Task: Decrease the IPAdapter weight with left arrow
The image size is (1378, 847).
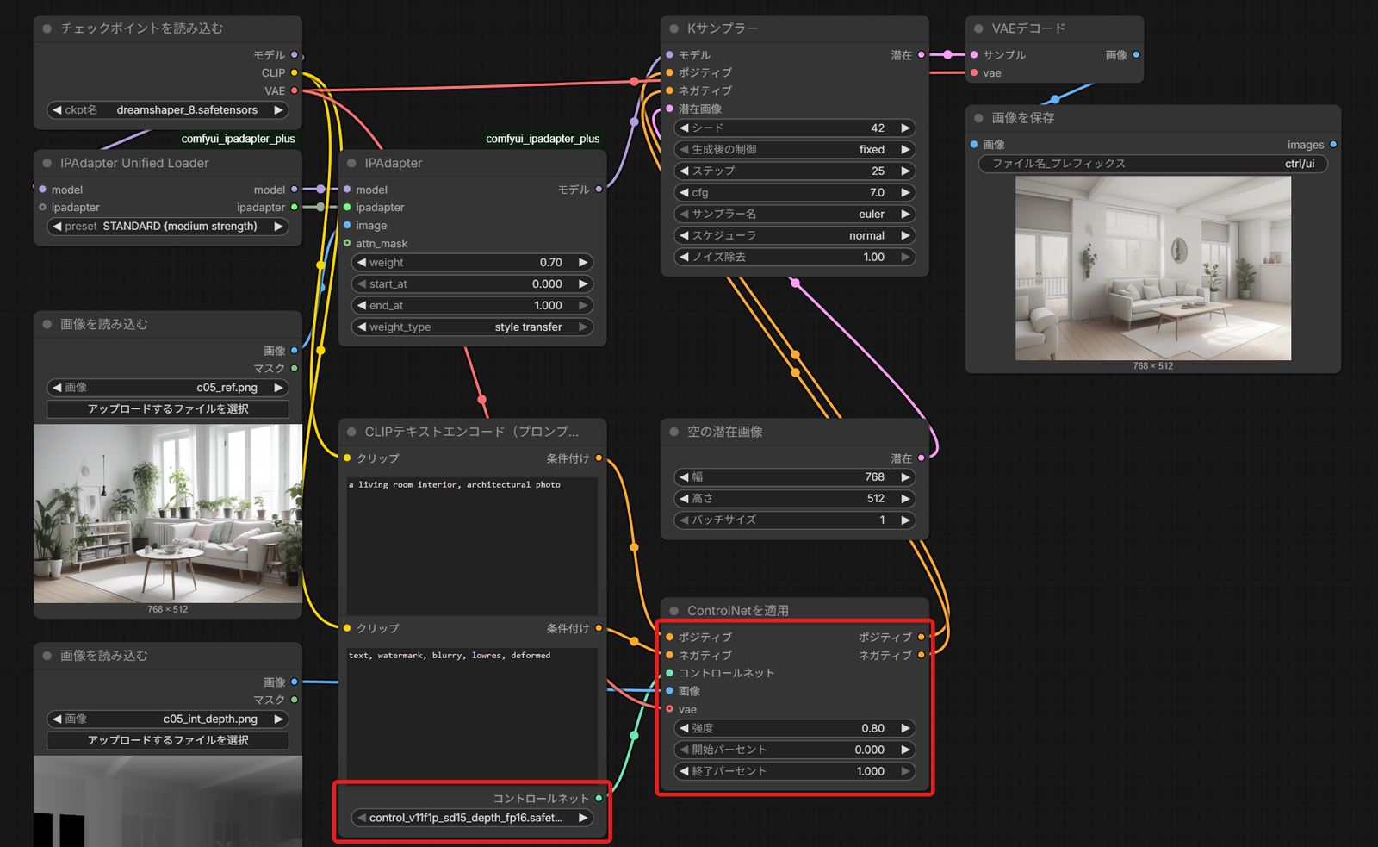Action: [x=362, y=262]
